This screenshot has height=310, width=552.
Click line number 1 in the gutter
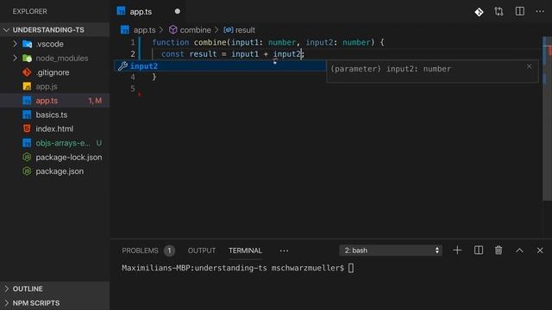(133, 42)
